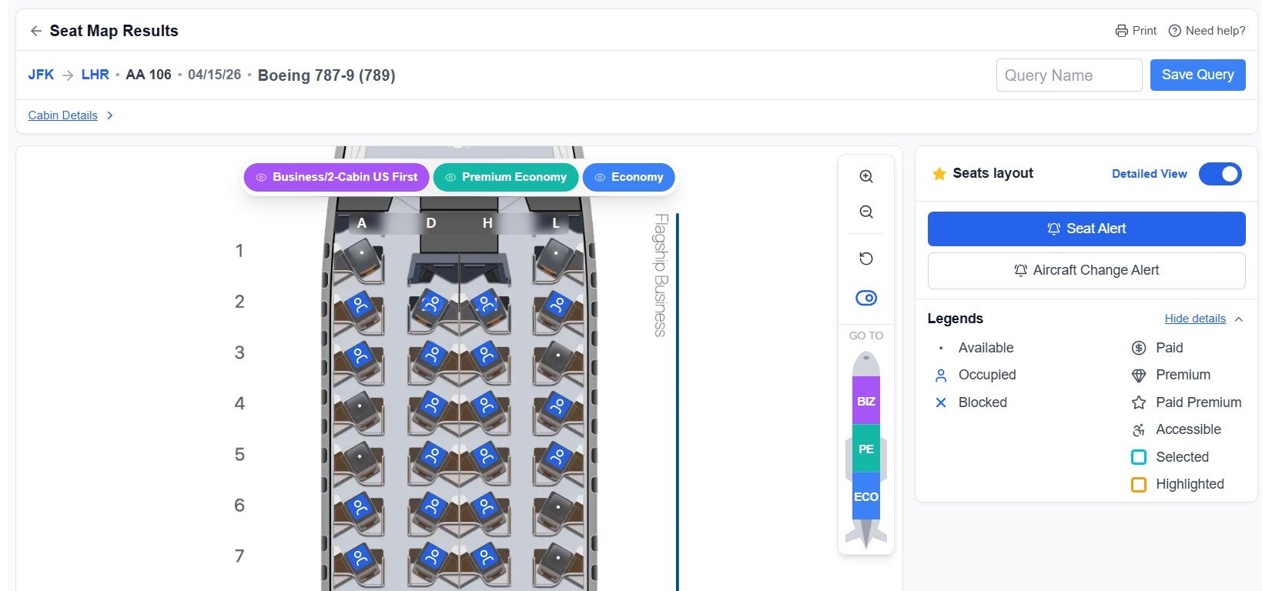Click the Print icon
Screen dimensions: 1262x591
tap(1121, 31)
